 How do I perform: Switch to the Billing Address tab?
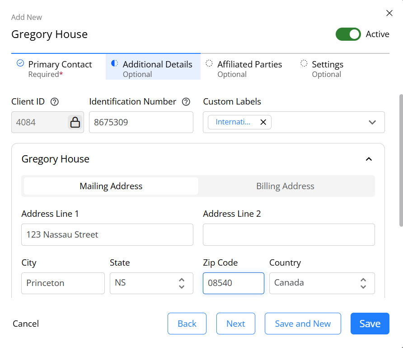pos(285,186)
